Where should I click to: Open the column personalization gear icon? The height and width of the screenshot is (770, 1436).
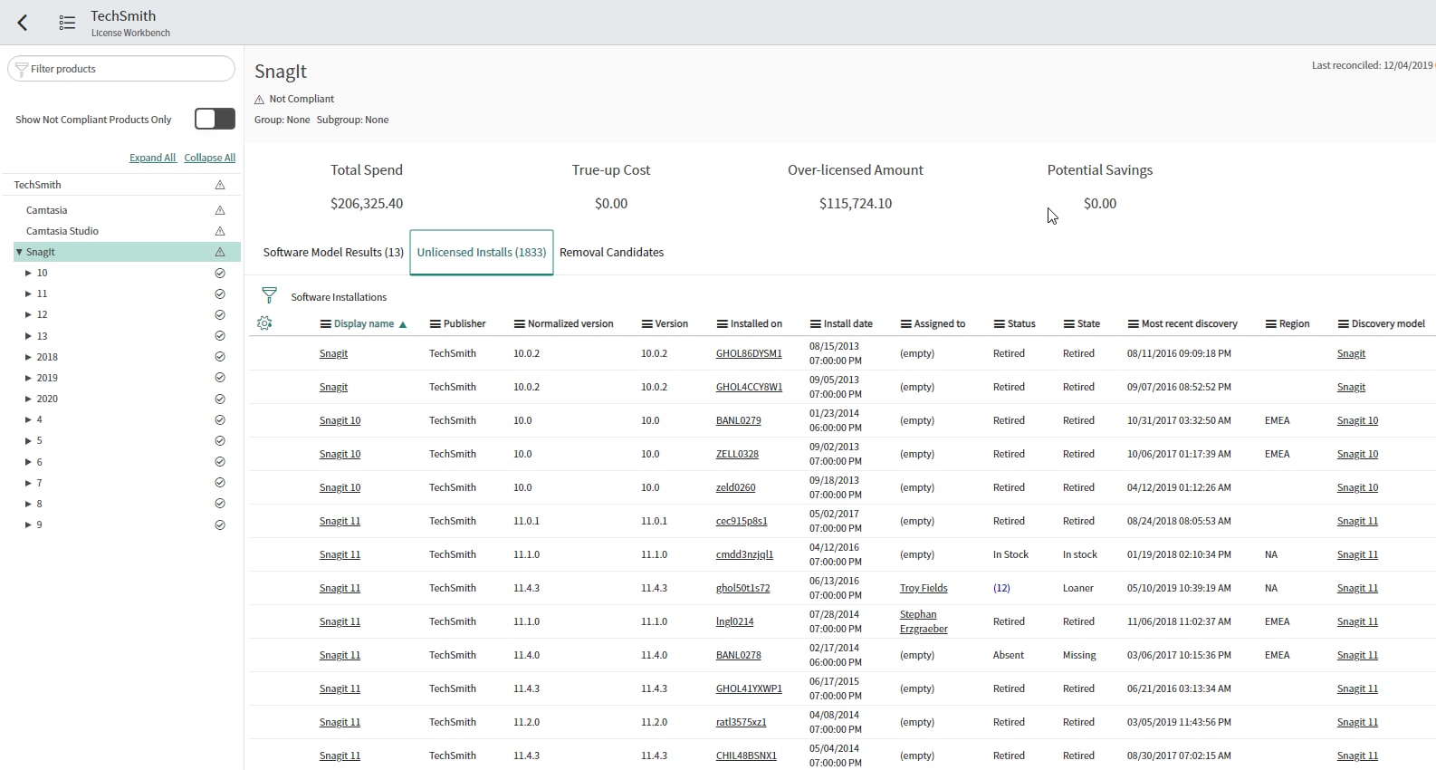point(264,323)
